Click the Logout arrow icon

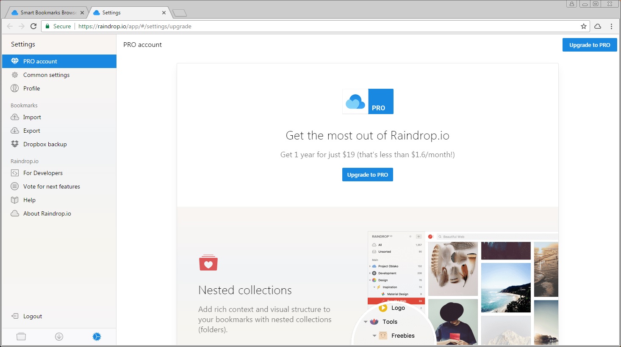click(x=15, y=316)
